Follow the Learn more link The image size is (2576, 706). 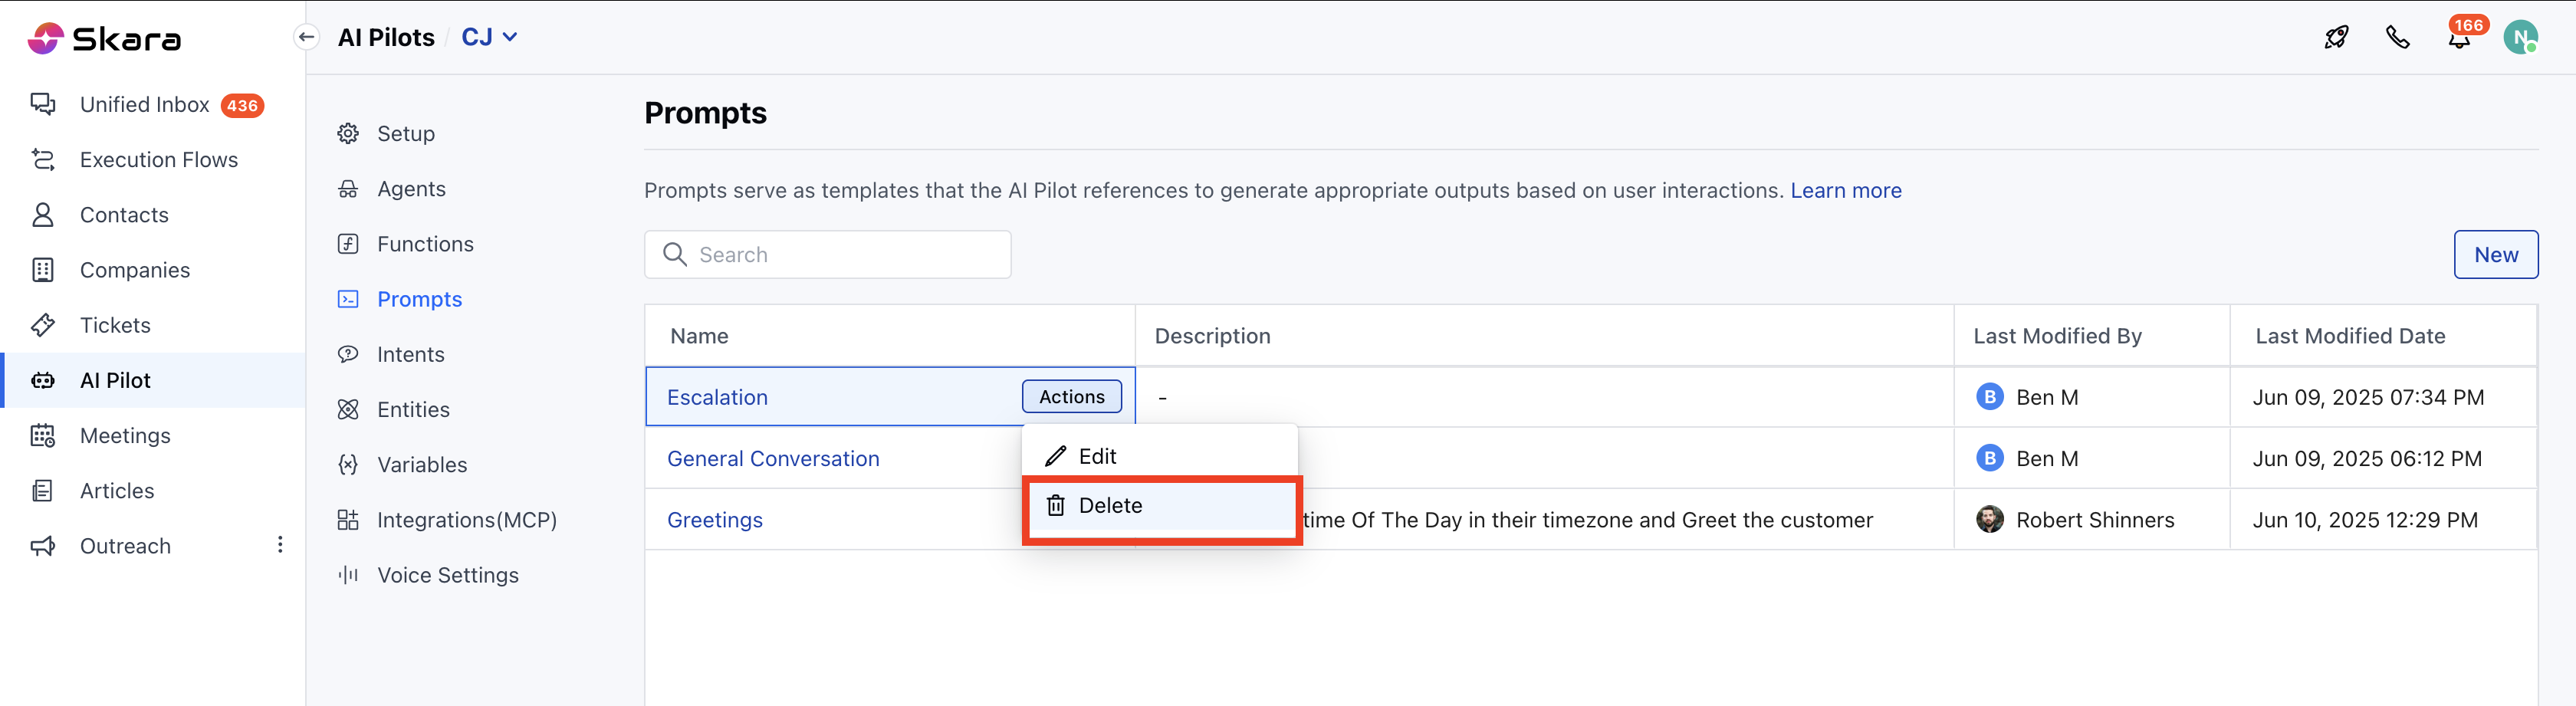tap(1845, 191)
